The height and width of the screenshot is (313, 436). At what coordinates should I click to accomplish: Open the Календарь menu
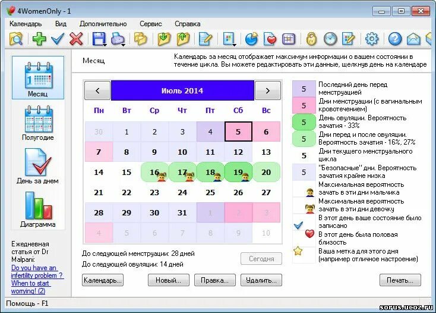tap(26, 24)
